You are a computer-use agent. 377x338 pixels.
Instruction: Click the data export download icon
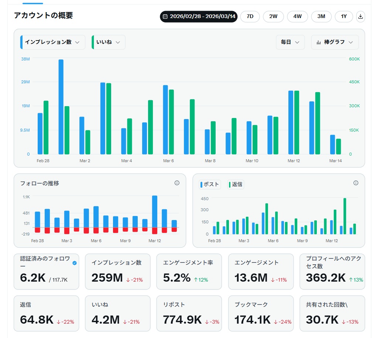tap(360, 16)
